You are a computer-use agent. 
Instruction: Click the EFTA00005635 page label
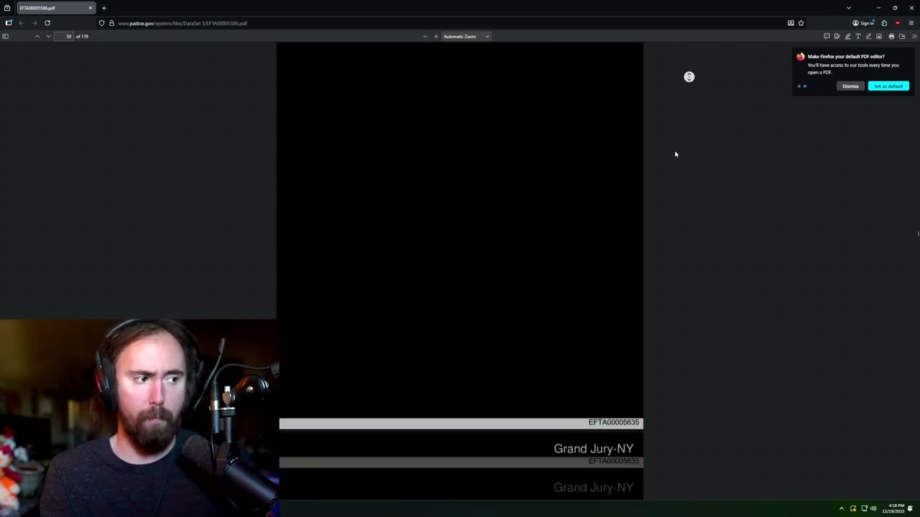coord(614,422)
